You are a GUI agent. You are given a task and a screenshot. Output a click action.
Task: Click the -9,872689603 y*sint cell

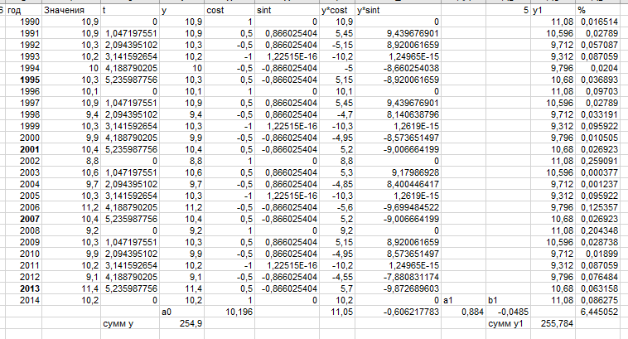pyautogui.click(x=398, y=288)
